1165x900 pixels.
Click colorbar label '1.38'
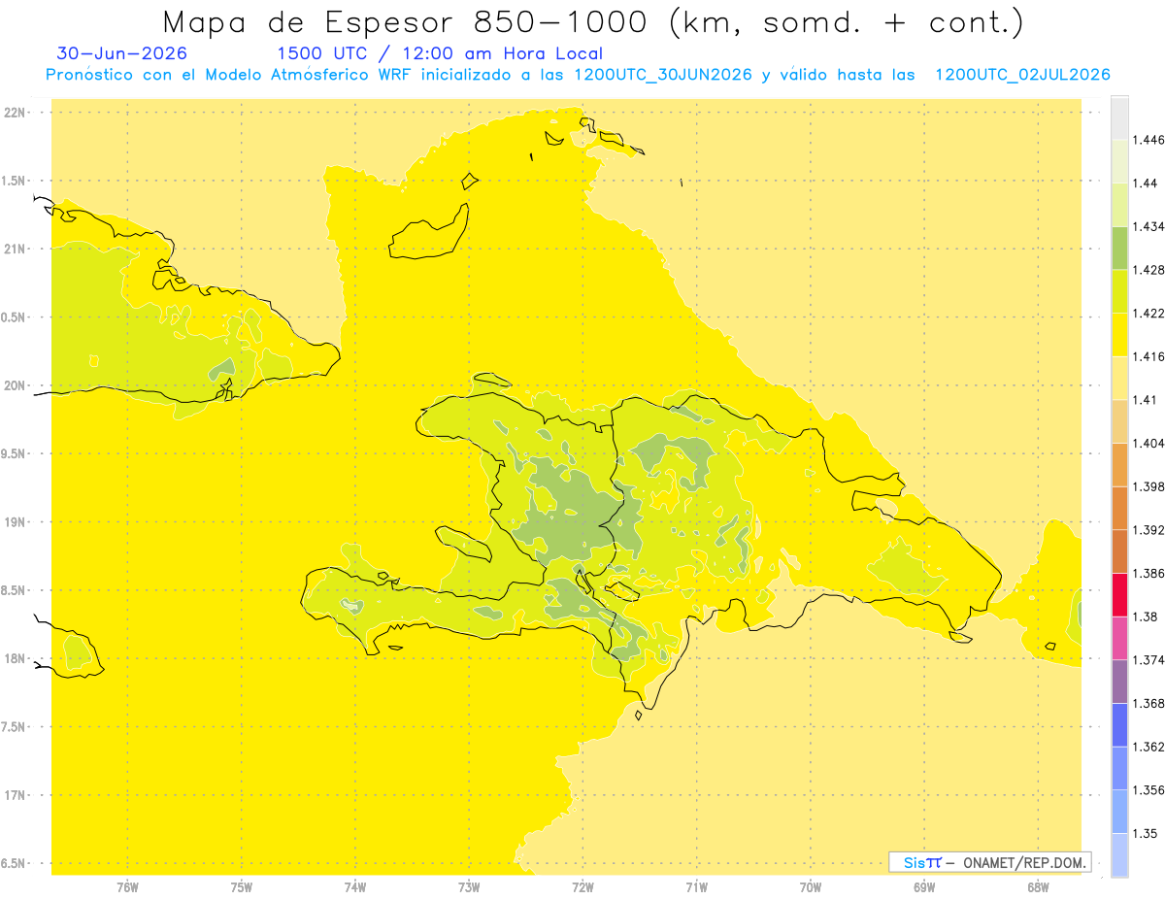point(1146,617)
